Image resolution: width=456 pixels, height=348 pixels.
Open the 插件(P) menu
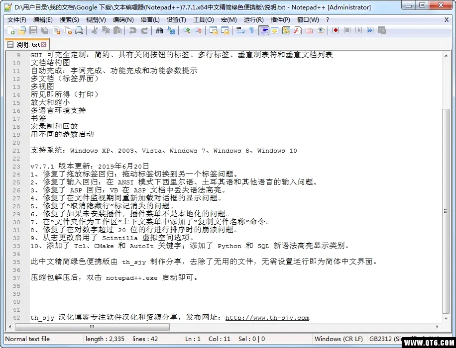(x=280, y=20)
